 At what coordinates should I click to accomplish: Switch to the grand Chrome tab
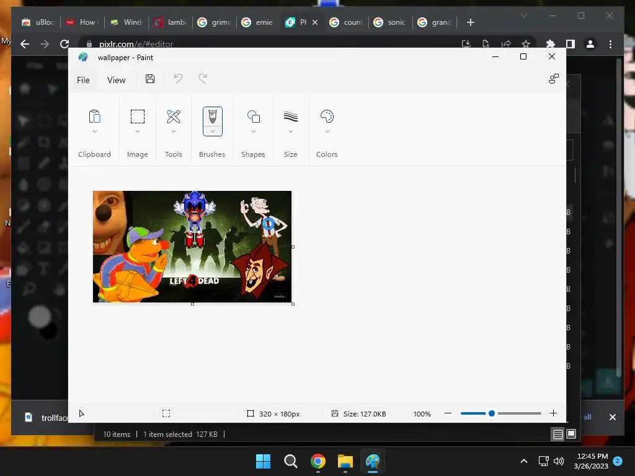(x=434, y=22)
